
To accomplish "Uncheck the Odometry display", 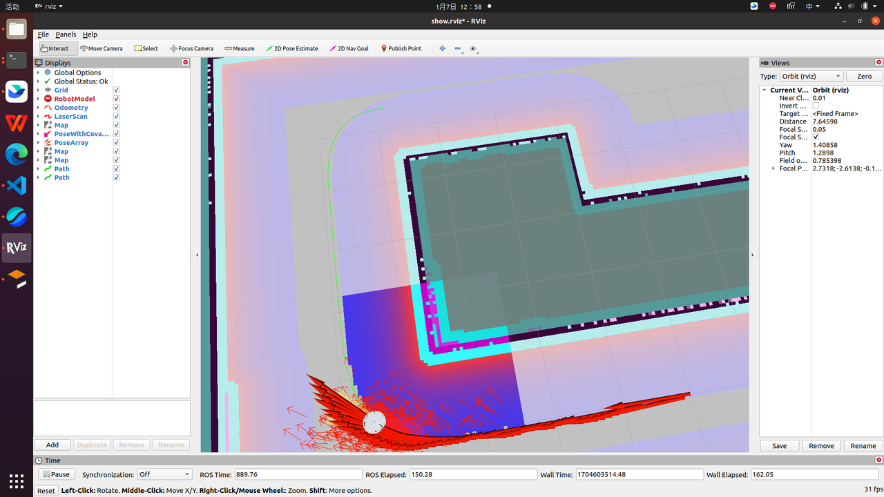I will (x=116, y=108).
